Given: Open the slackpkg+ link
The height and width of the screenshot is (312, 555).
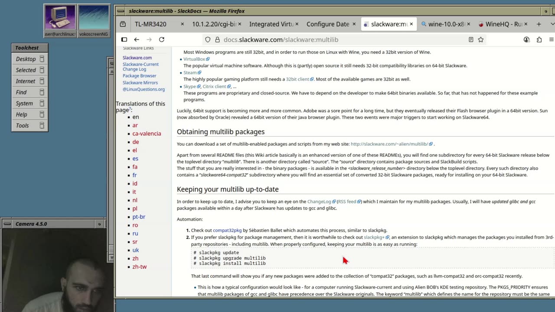Looking at the screenshot, I should 376,237.
